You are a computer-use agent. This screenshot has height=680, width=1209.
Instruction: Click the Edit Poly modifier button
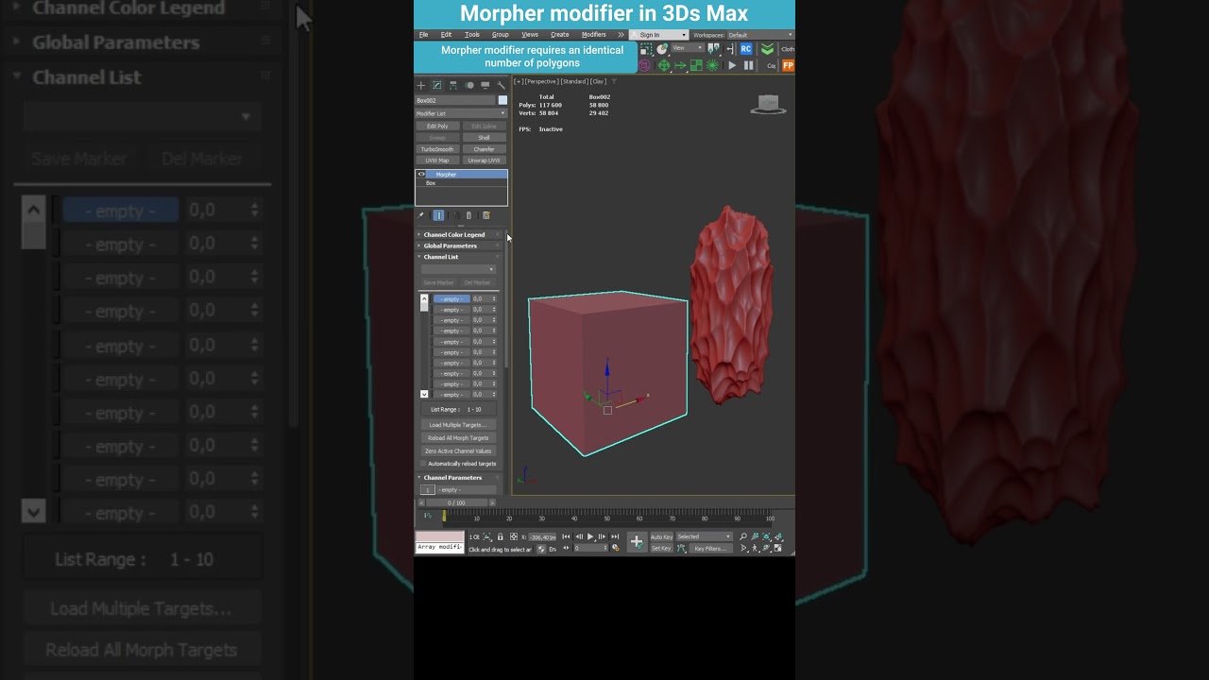pyautogui.click(x=437, y=126)
